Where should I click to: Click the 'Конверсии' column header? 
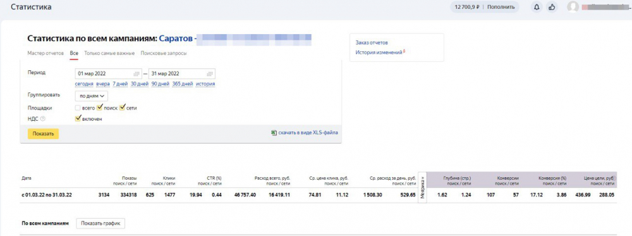[508, 178]
